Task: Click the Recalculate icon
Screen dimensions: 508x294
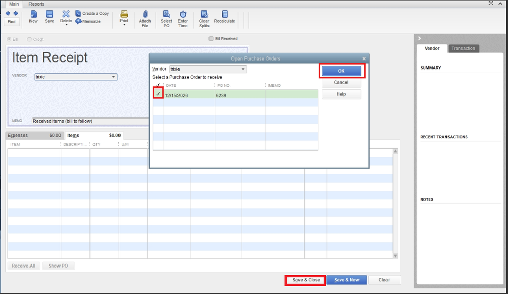Action: point(225,17)
